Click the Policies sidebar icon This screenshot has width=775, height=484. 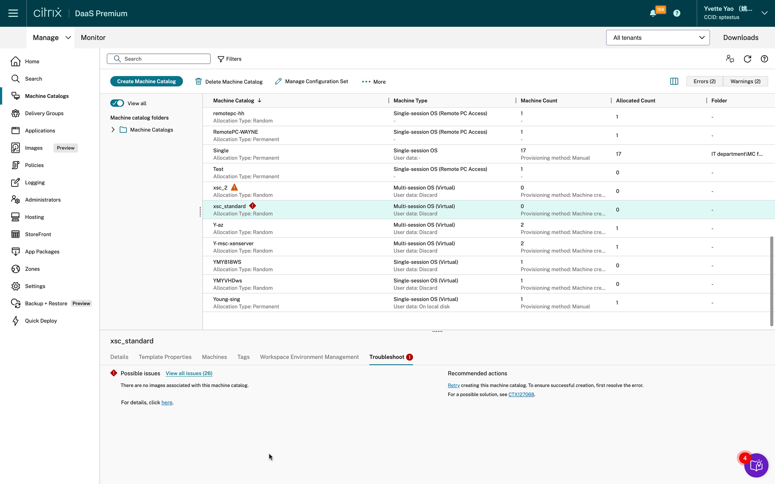click(16, 165)
